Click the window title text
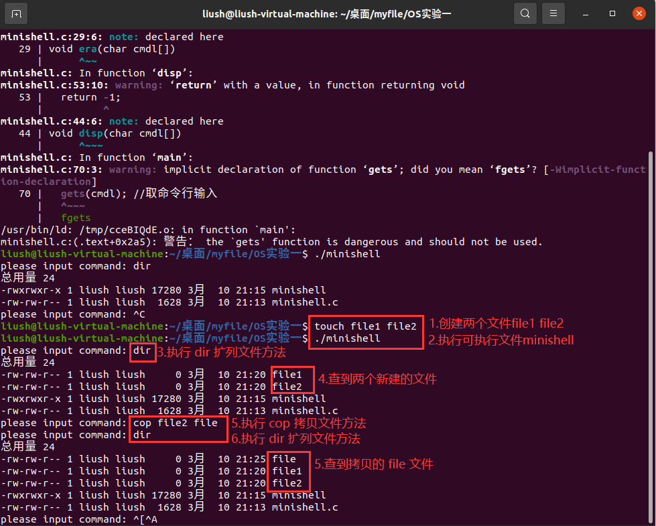 point(327,14)
